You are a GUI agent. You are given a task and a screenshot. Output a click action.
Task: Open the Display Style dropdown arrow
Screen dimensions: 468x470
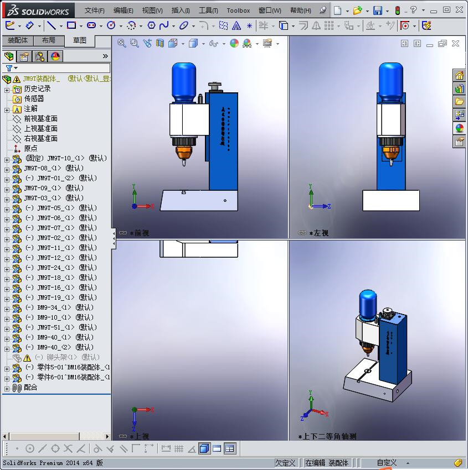[x=203, y=44]
